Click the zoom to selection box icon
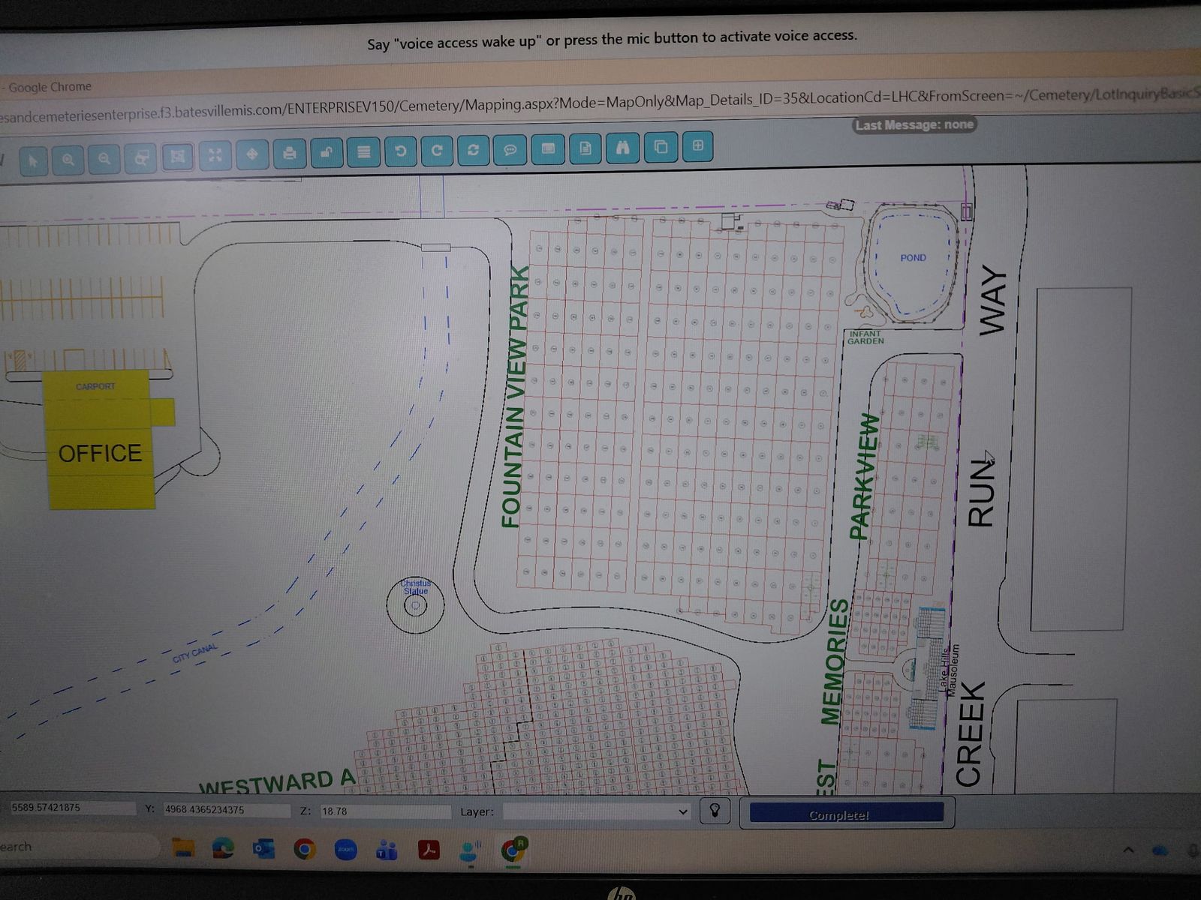The image size is (1201, 900). (178, 156)
